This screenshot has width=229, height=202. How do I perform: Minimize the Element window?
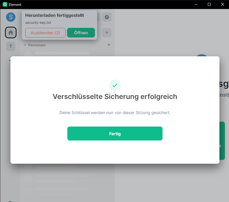pos(196,4)
